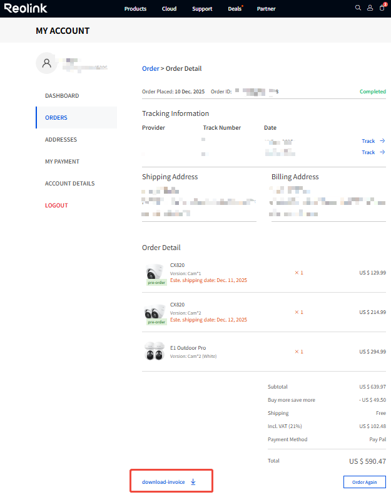
Task: Open Account Details in sidebar
Action: 70,183
